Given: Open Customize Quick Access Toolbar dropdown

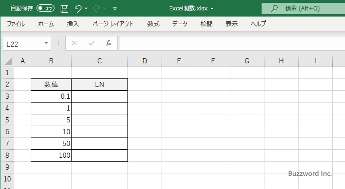Looking at the screenshot, I should pyautogui.click(x=115, y=9).
